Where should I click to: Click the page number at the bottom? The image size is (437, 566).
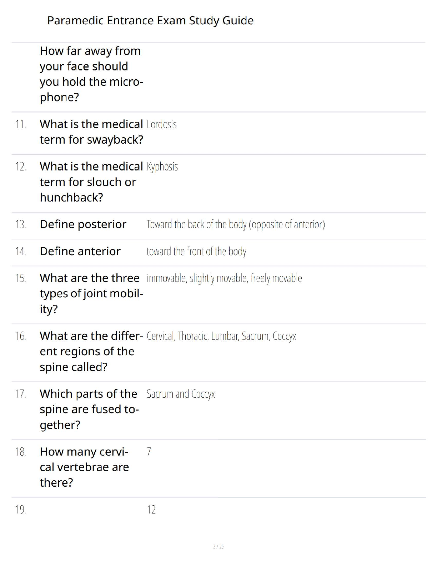tap(218, 546)
